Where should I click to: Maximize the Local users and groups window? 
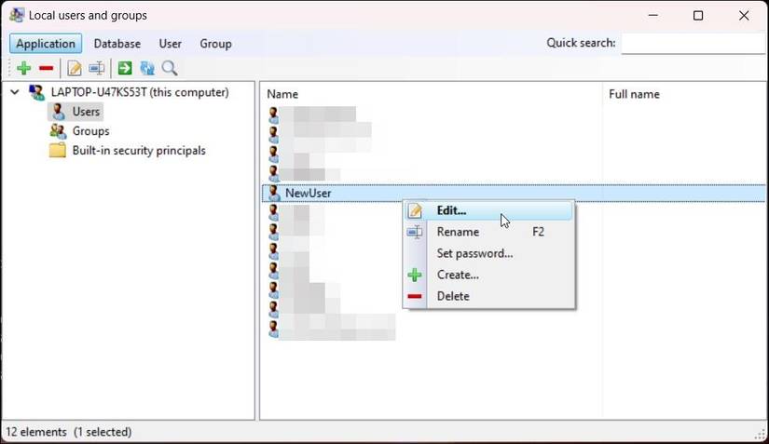point(698,16)
